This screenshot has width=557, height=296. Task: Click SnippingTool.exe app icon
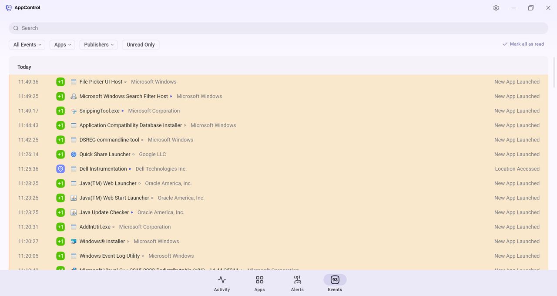click(x=74, y=111)
